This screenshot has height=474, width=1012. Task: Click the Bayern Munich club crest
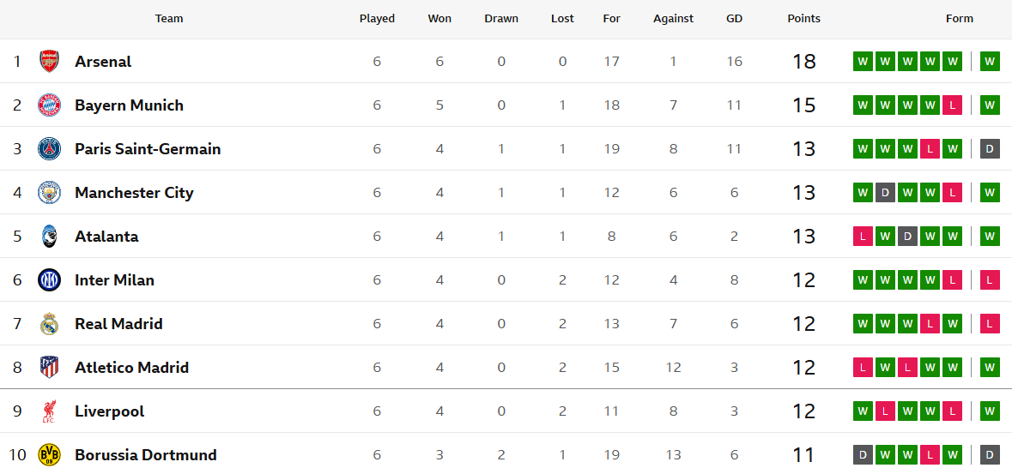click(x=49, y=105)
